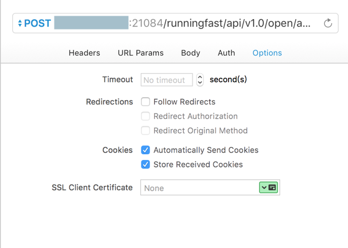Switch to the Headers tab

(84, 53)
